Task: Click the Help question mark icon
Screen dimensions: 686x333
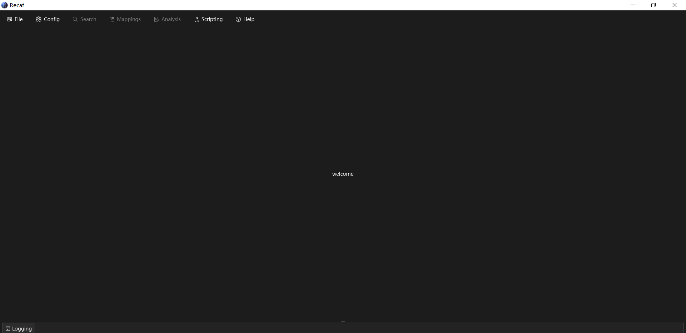Action: pyautogui.click(x=238, y=19)
